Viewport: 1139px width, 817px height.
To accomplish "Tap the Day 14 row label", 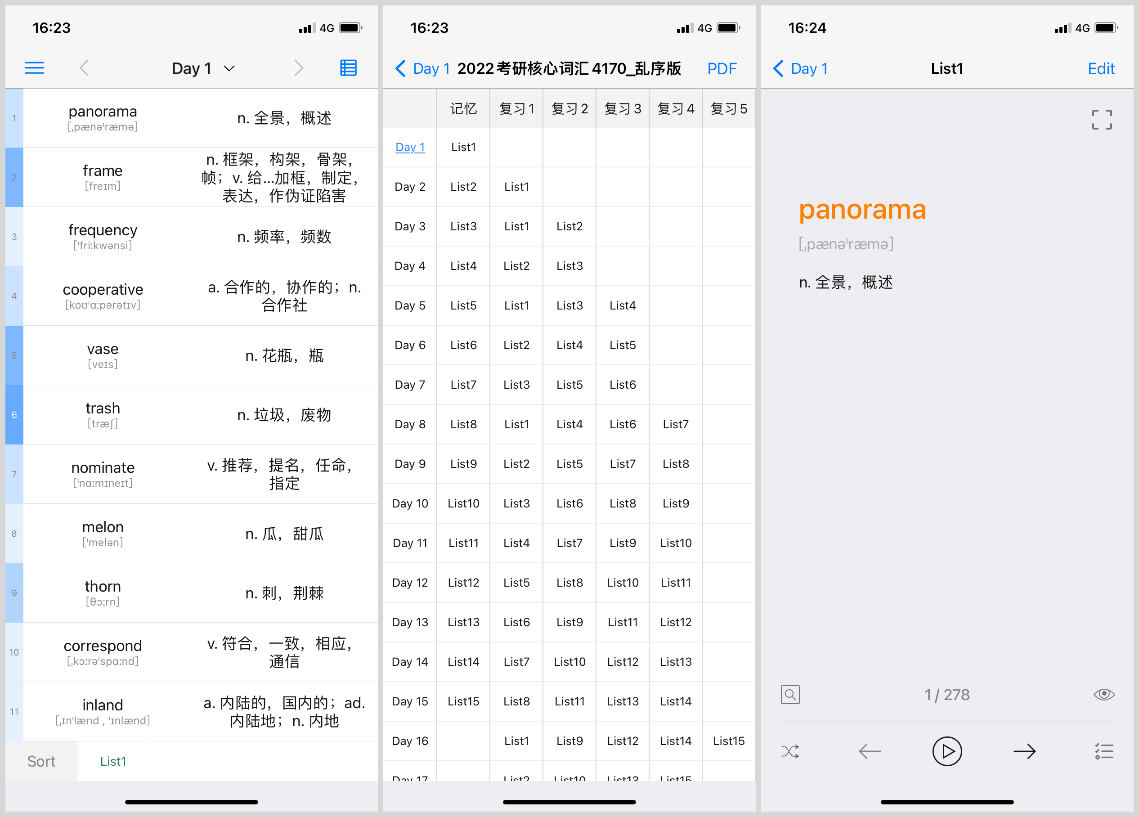I will coord(410,661).
